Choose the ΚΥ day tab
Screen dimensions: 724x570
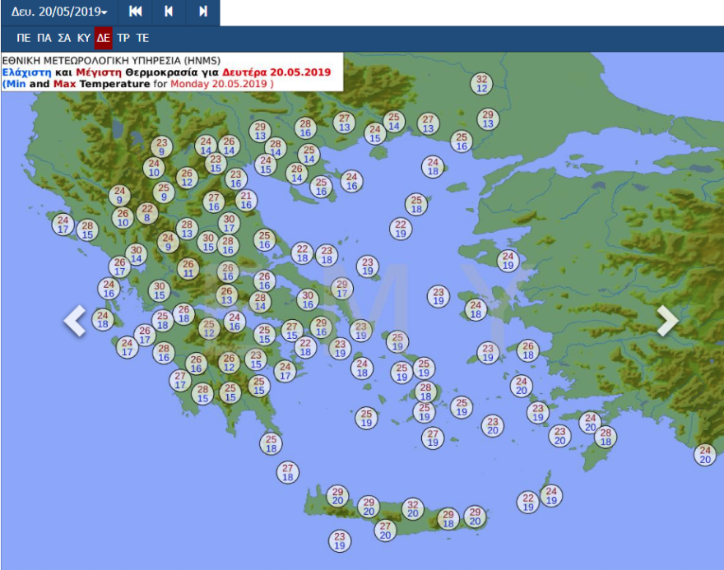[x=84, y=38]
